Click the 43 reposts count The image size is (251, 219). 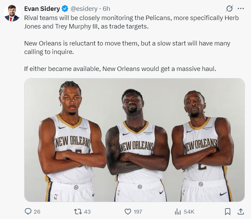coord(87,212)
